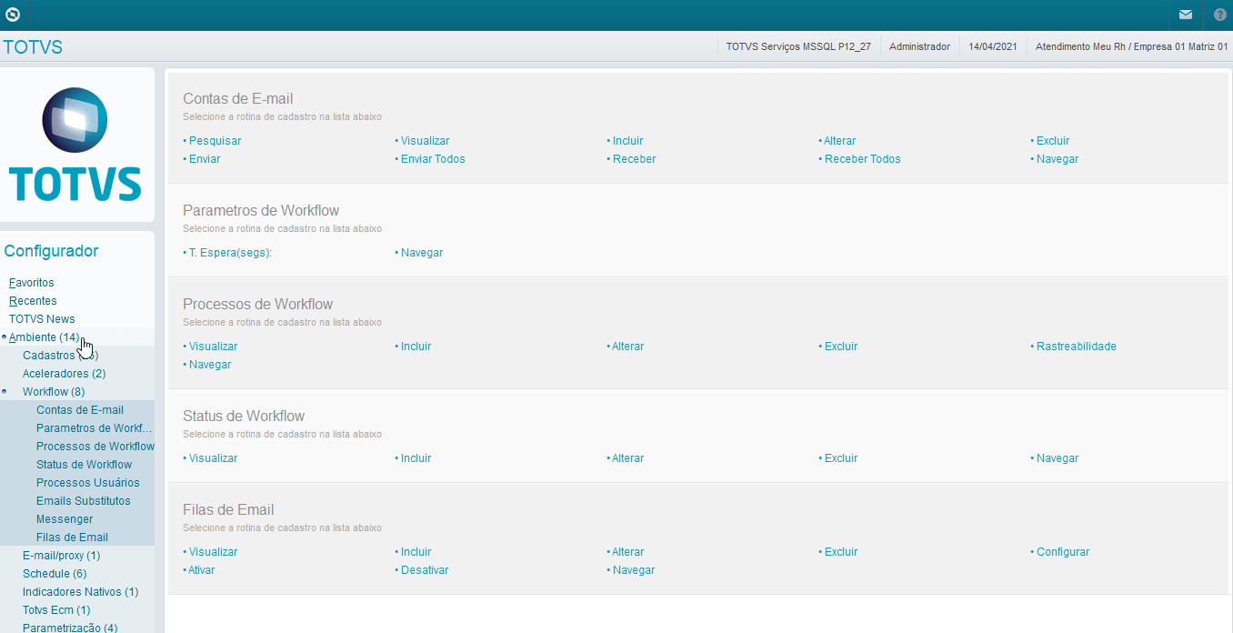Select Parametros de Workflow sidebar item
This screenshot has width=1233, height=633.
[x=95, y=428]
